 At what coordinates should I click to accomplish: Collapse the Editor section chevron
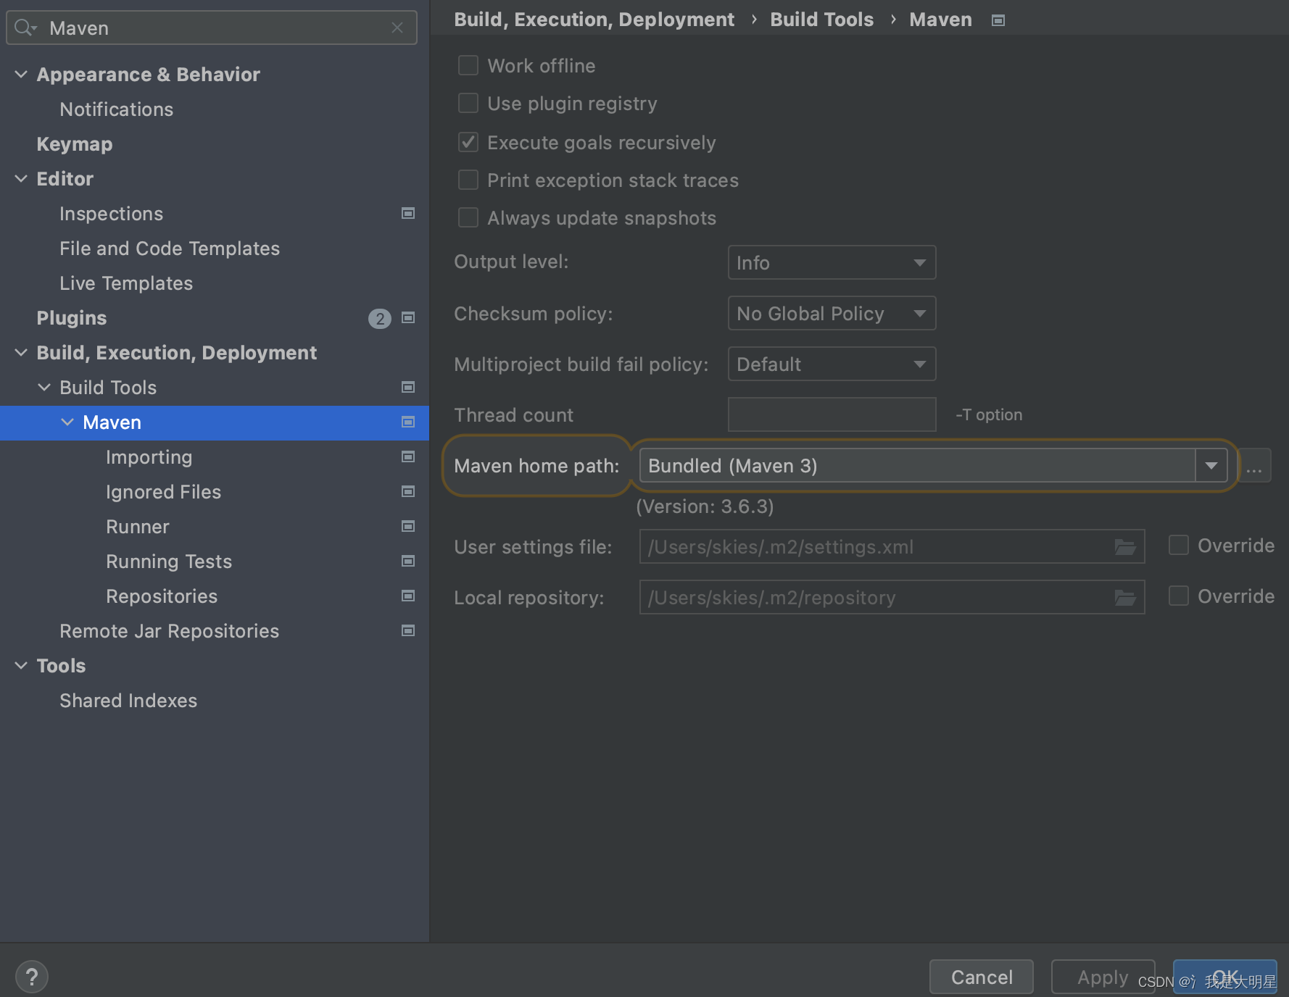coord(21,178)
